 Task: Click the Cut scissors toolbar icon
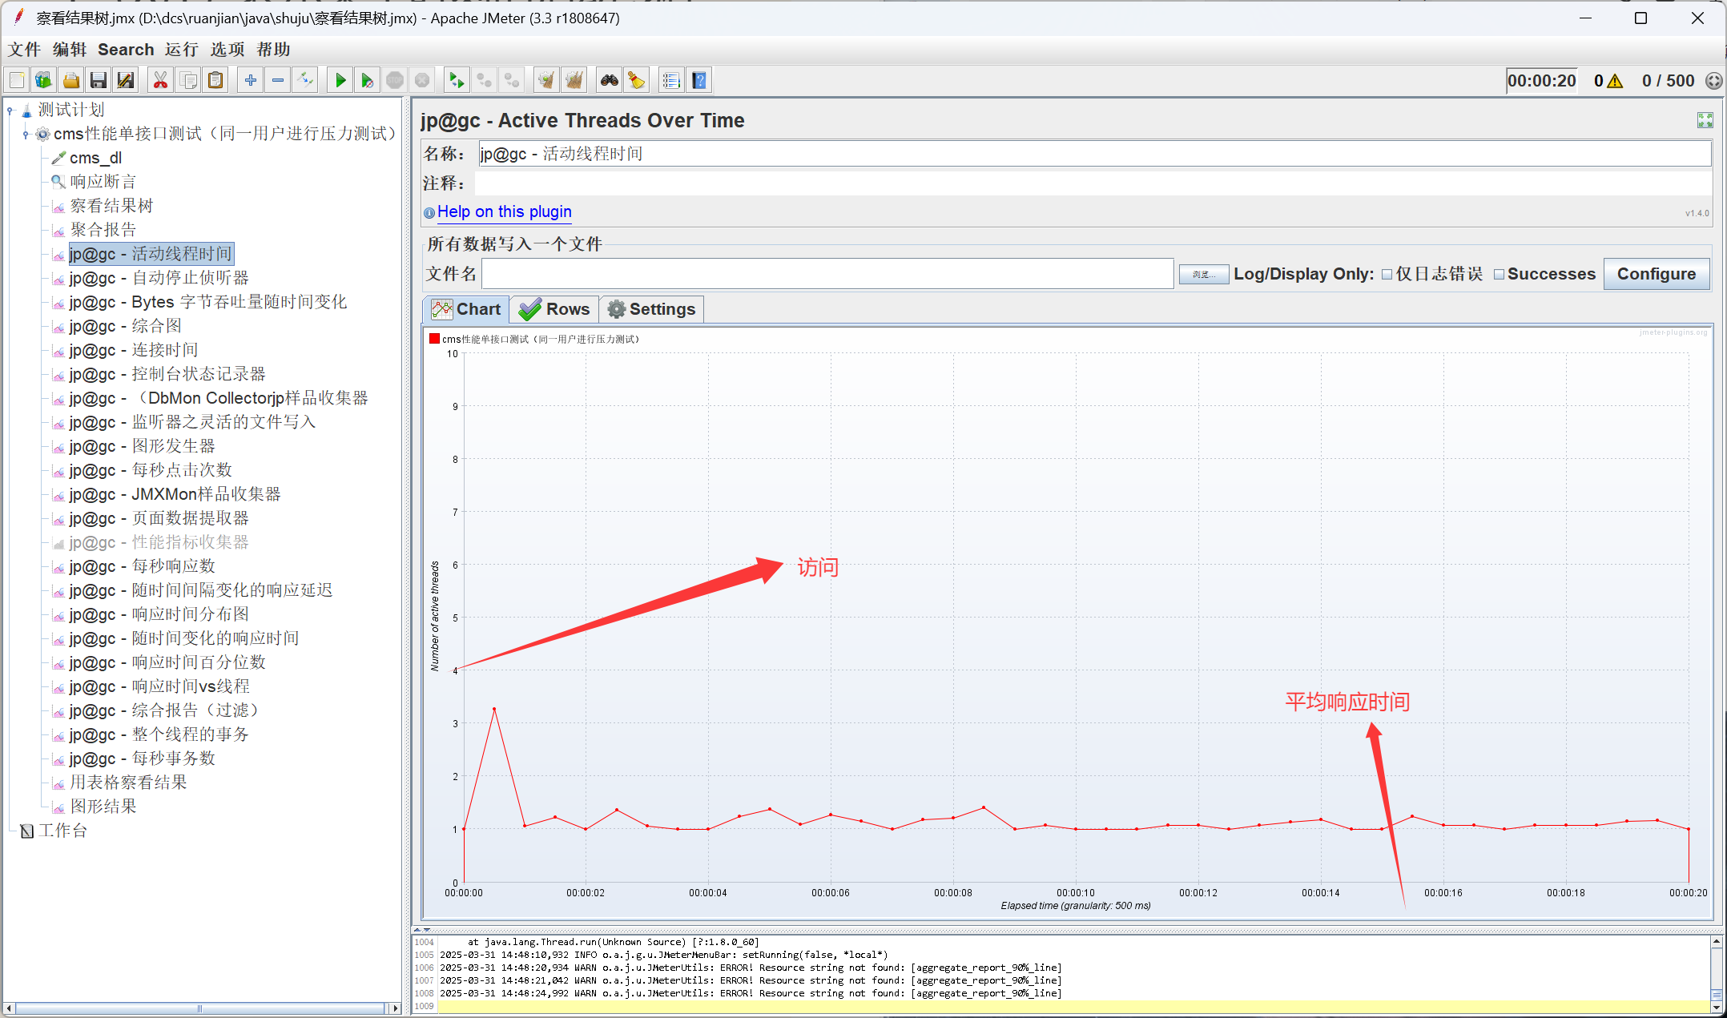(160, 80)
